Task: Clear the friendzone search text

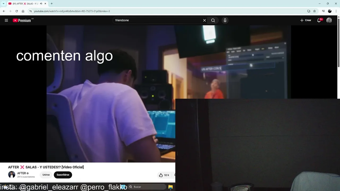Action: click(205, 20)
